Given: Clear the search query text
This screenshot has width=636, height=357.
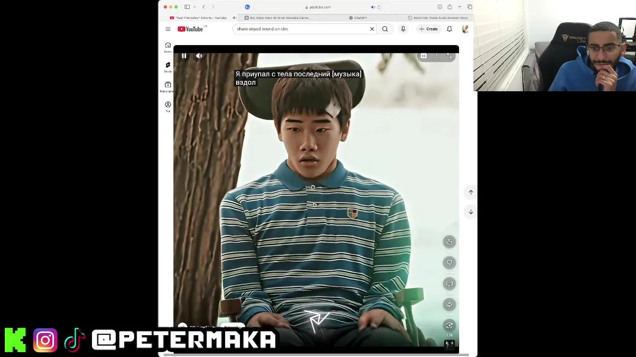Looking at the screenshot, I should point(372,29).
